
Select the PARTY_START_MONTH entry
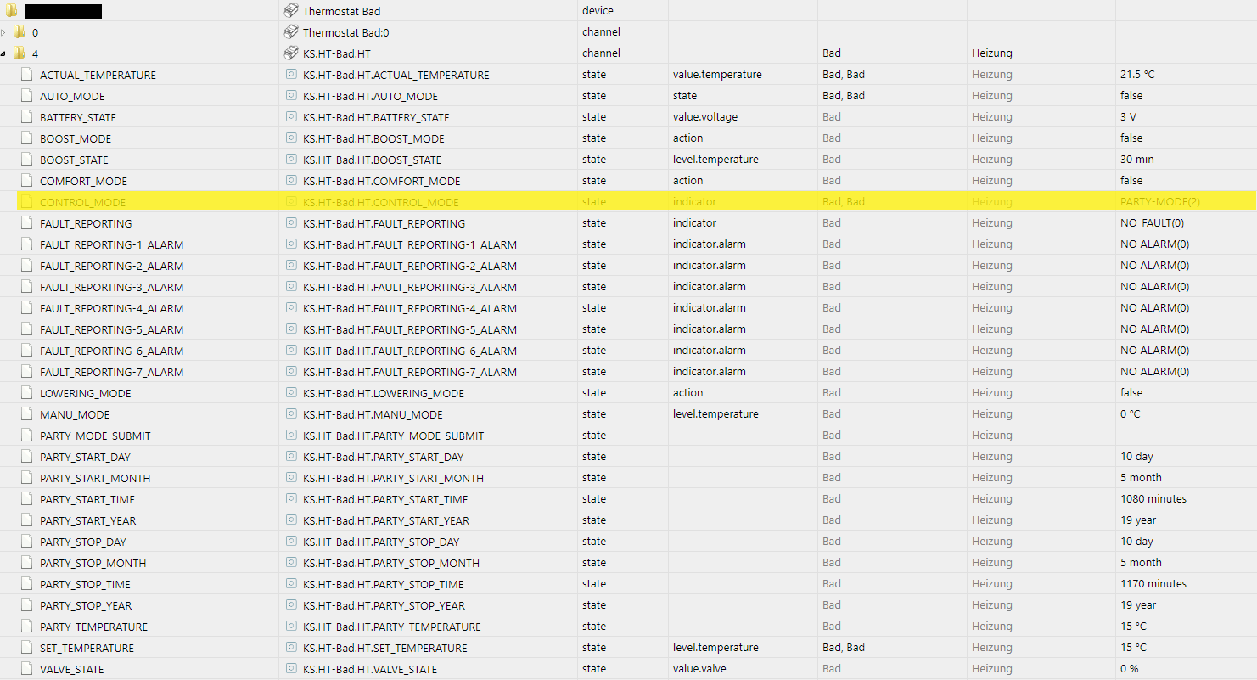(95, 478)
